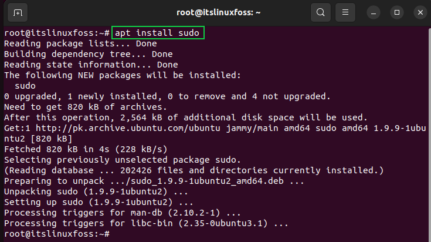Image resolution: width=431 pixels, height=242 pixels.
Task: Click the 'Building dependency tree' line
Action: click(x=88, y=54)
